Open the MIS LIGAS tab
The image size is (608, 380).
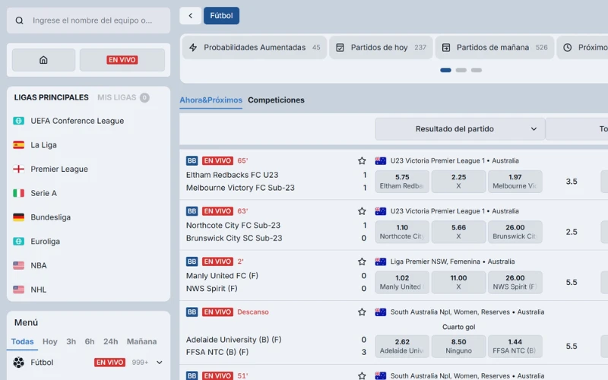pos(123,97)
